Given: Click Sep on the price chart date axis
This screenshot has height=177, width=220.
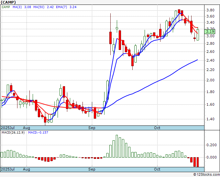Looking at the screenshot, I should coord(92,128).
